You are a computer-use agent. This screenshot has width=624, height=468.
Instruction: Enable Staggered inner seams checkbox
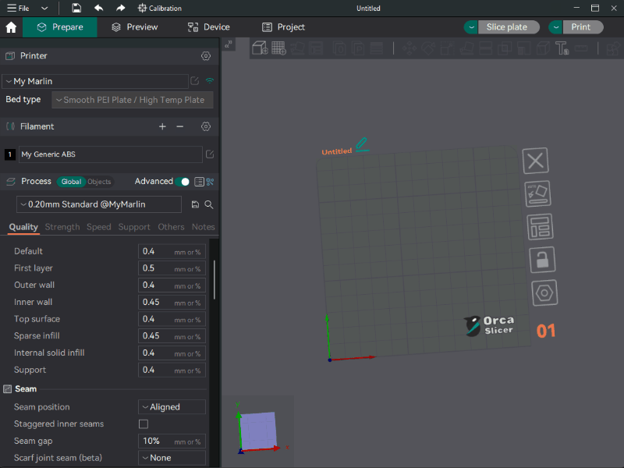click(144, 424)
